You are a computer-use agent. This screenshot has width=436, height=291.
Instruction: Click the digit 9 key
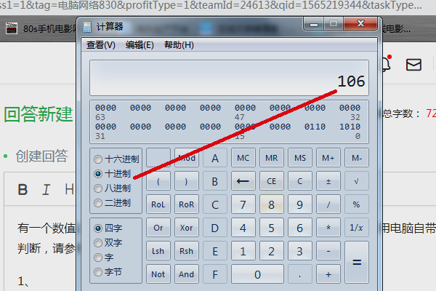coord(299,204)
